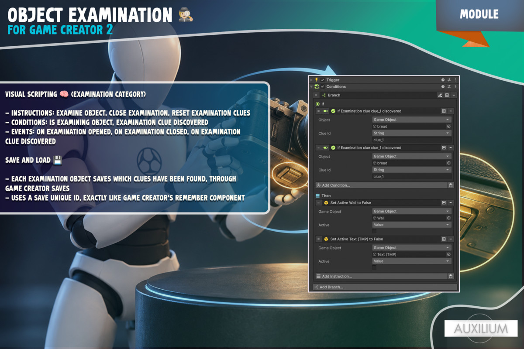
Task: Duplicate the Set Active Text (TMP) instruction
Action: tap(444, 239)
